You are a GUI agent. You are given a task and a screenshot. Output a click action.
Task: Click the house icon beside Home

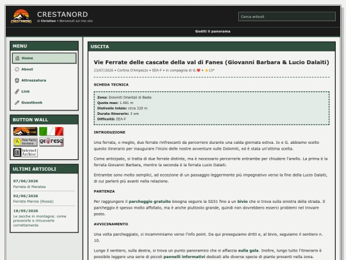click(17, 58)
